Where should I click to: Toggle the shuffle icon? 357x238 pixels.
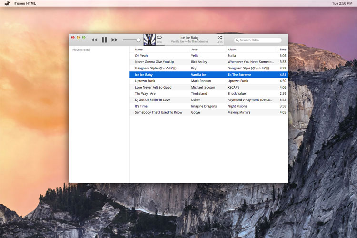pyautogui.click(x=220, y=37)
